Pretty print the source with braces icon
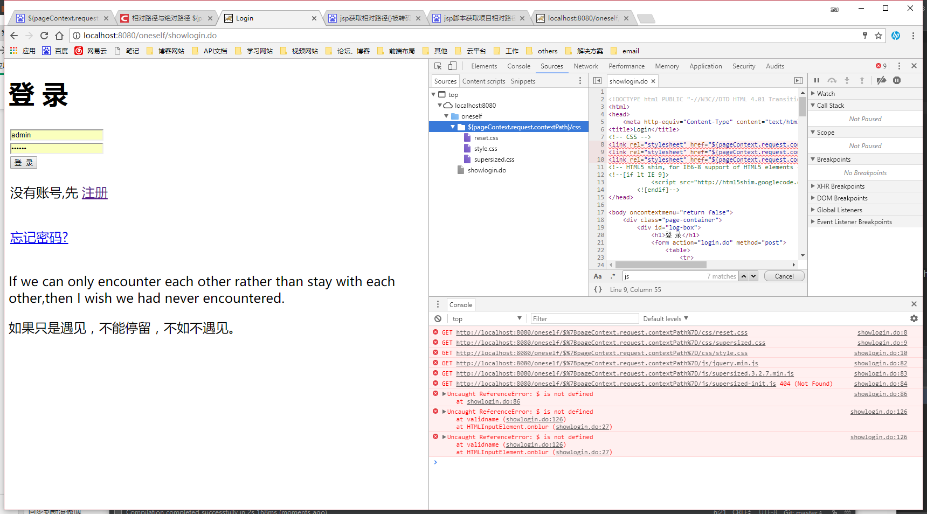 pyautogui.click(x=598, y=289)
